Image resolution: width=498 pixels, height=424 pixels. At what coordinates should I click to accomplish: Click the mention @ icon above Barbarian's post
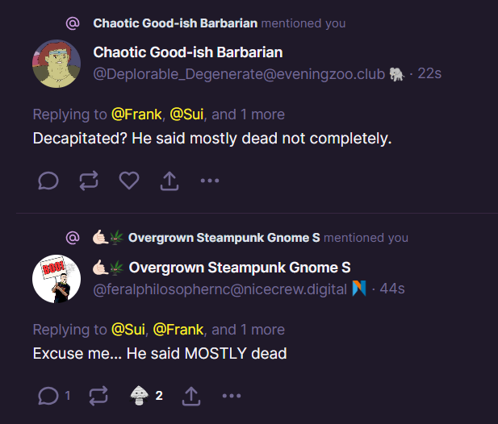click(73, 23)
